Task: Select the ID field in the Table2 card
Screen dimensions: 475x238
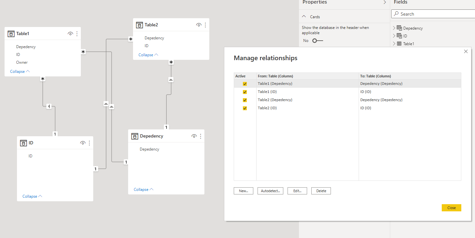Action: (146, 46)
